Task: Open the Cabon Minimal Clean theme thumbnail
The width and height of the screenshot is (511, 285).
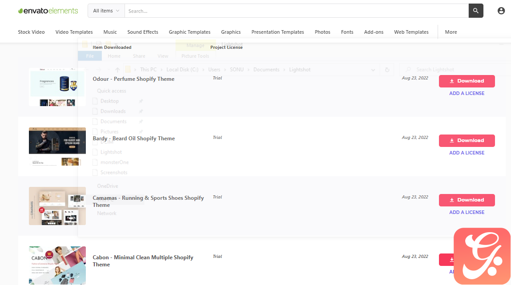Action: point(57,265)
